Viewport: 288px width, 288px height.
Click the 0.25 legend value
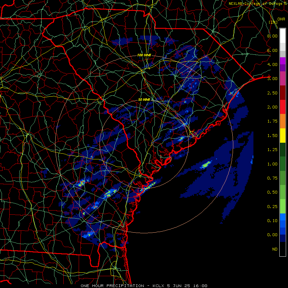pyautogui.click(x=272, y=207)
